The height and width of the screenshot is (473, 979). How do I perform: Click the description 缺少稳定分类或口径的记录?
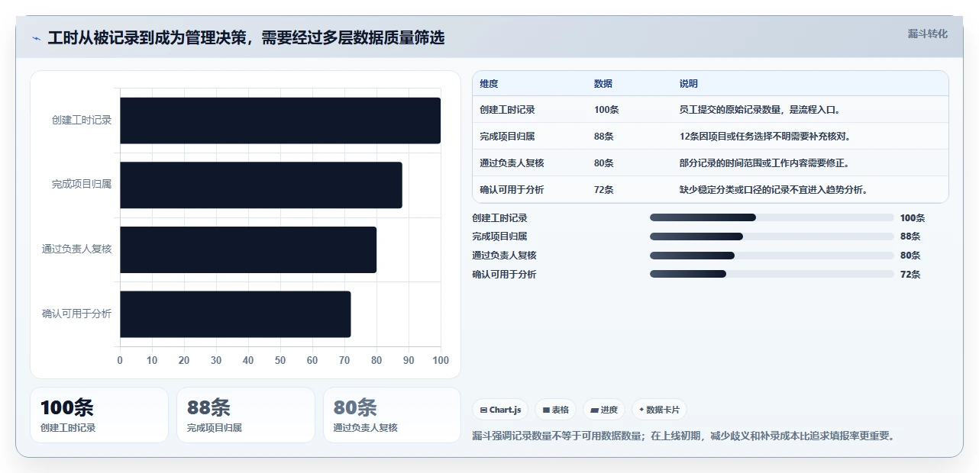[774, 190]
